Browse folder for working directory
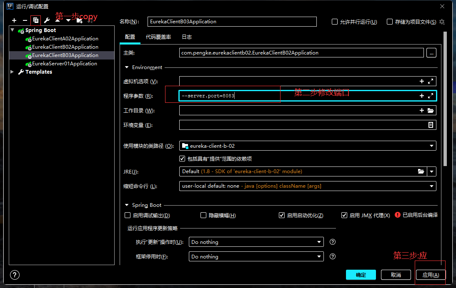The height and width of the screenshot is (288, 456). click(431, 110)
